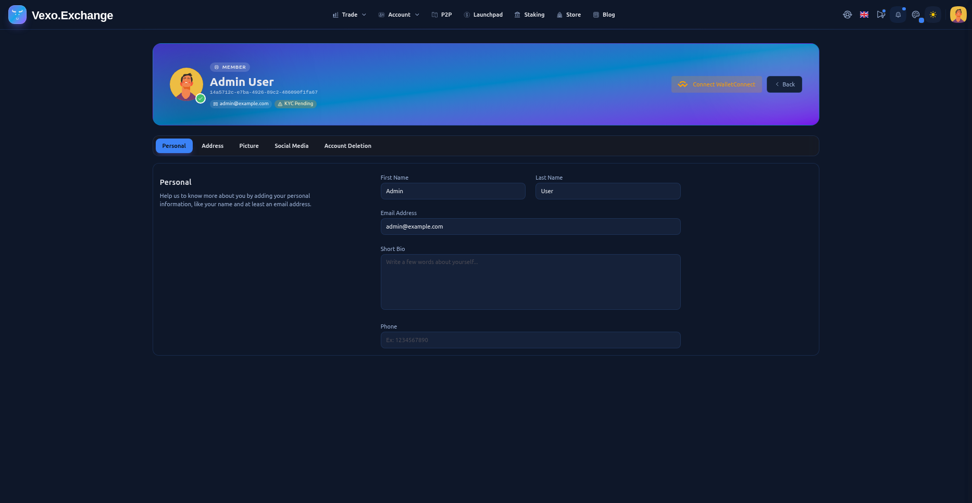Visit the Blog section
This screenshot has width=972, height=503.
click(x=604, y=15)
